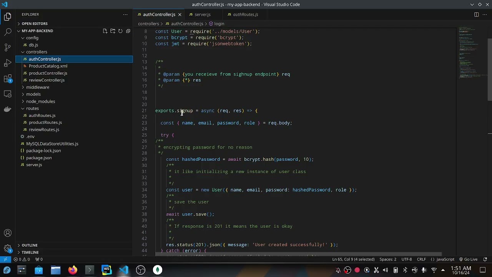Image resolution: width=492 pixels, height=277 pixels.
Task: Select the authController.js editor tab
Action: pyautogui.click(x=159, y=15)
